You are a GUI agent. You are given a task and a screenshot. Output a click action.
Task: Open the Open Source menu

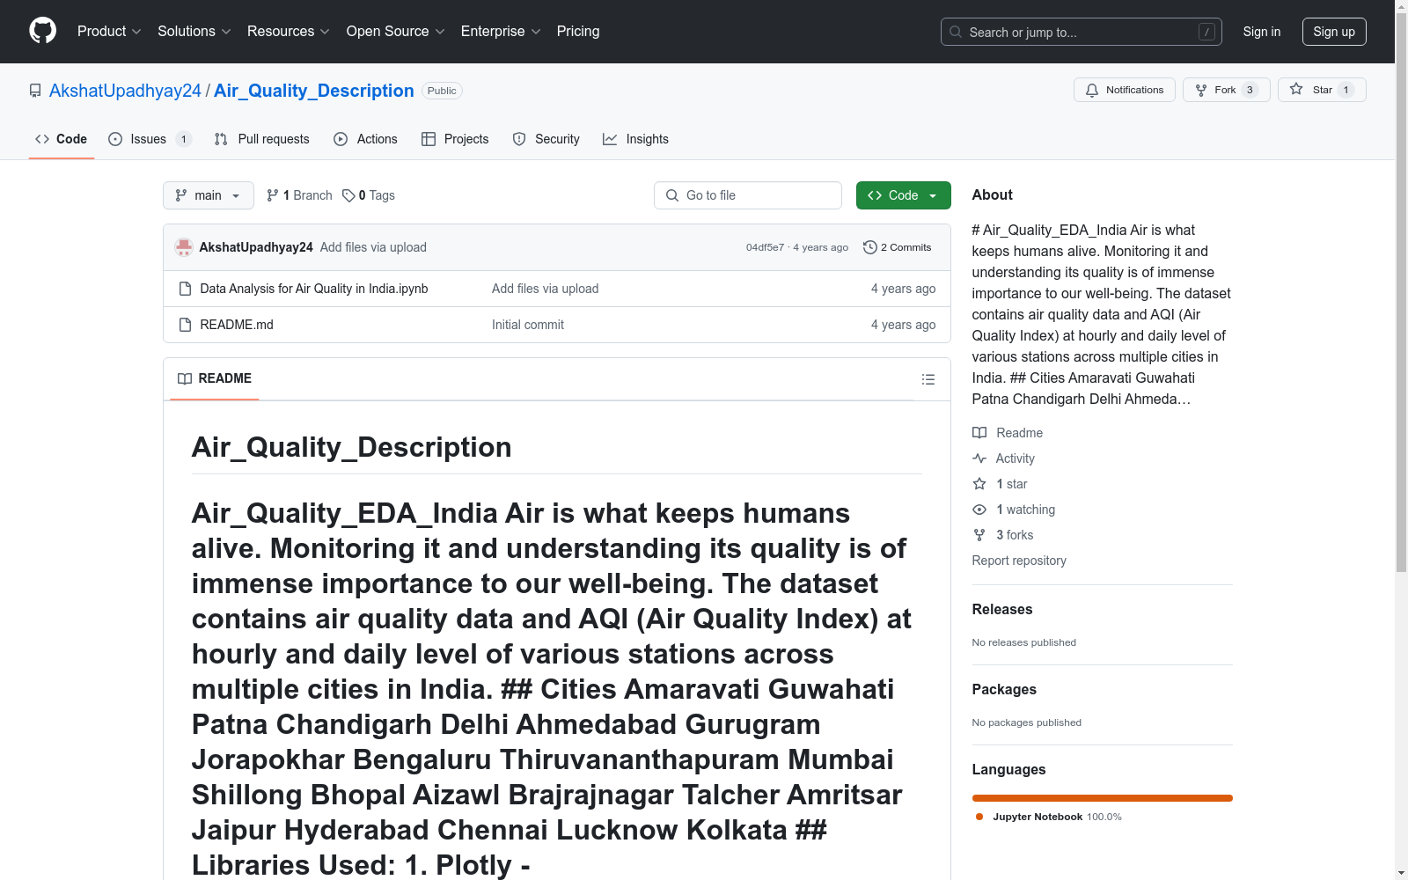click(395, 32)
